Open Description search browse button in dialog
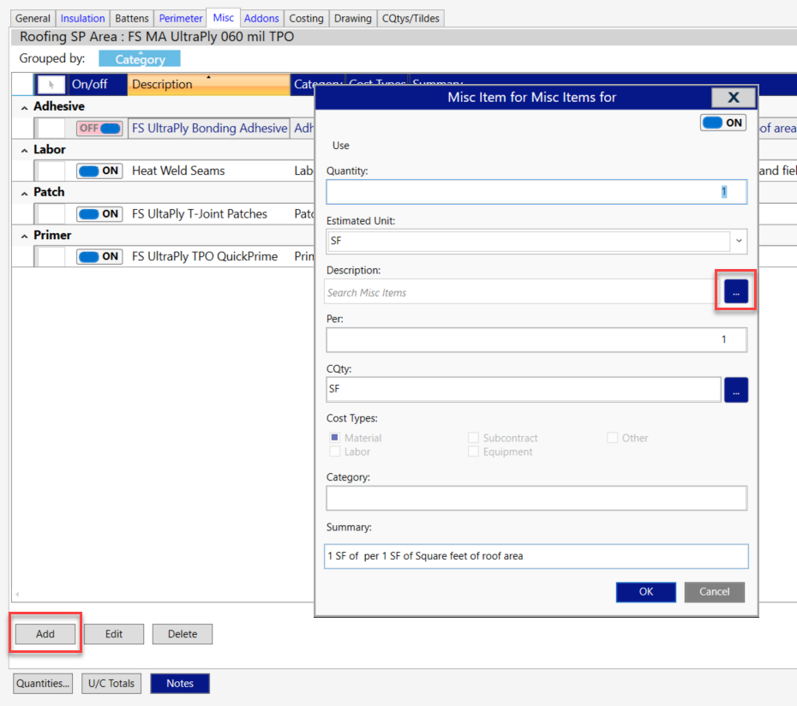The height and width of the screenshot is (706, 797). coord(735,291)
